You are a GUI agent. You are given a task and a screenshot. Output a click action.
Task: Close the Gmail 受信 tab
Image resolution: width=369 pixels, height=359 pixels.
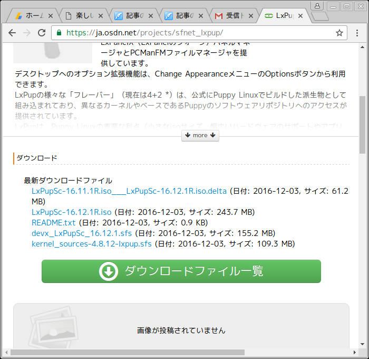(x=251, y=16)
